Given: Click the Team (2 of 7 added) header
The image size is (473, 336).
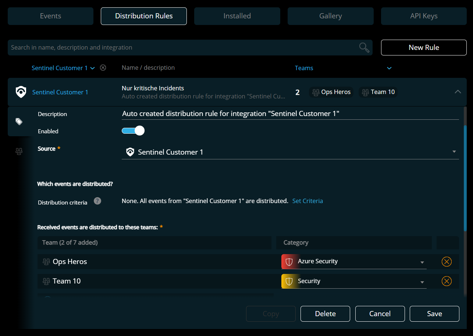Looking at the screenshot, I should coord(154,243).
